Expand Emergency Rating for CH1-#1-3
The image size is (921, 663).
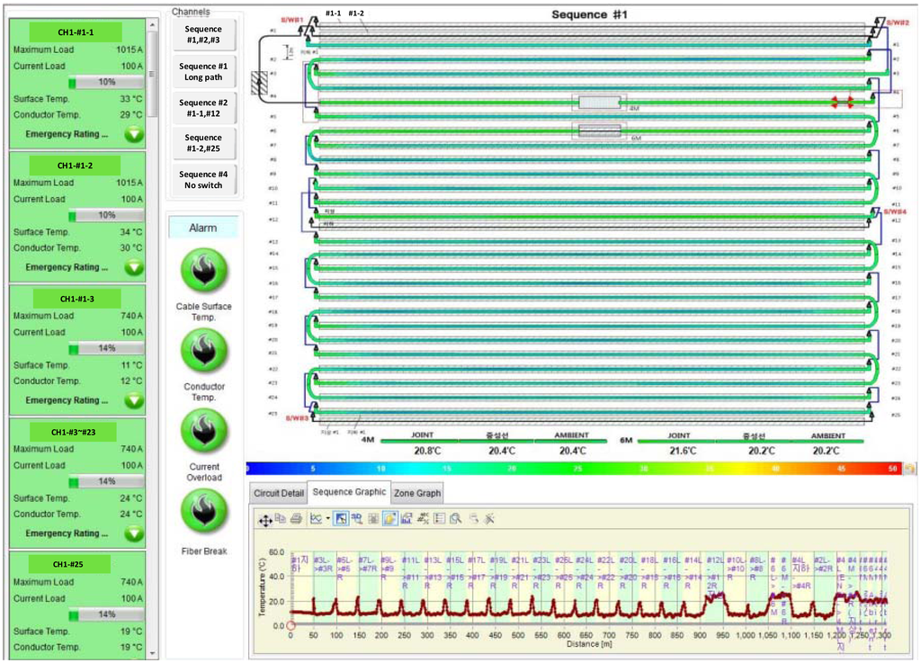(x=134, y=401)
